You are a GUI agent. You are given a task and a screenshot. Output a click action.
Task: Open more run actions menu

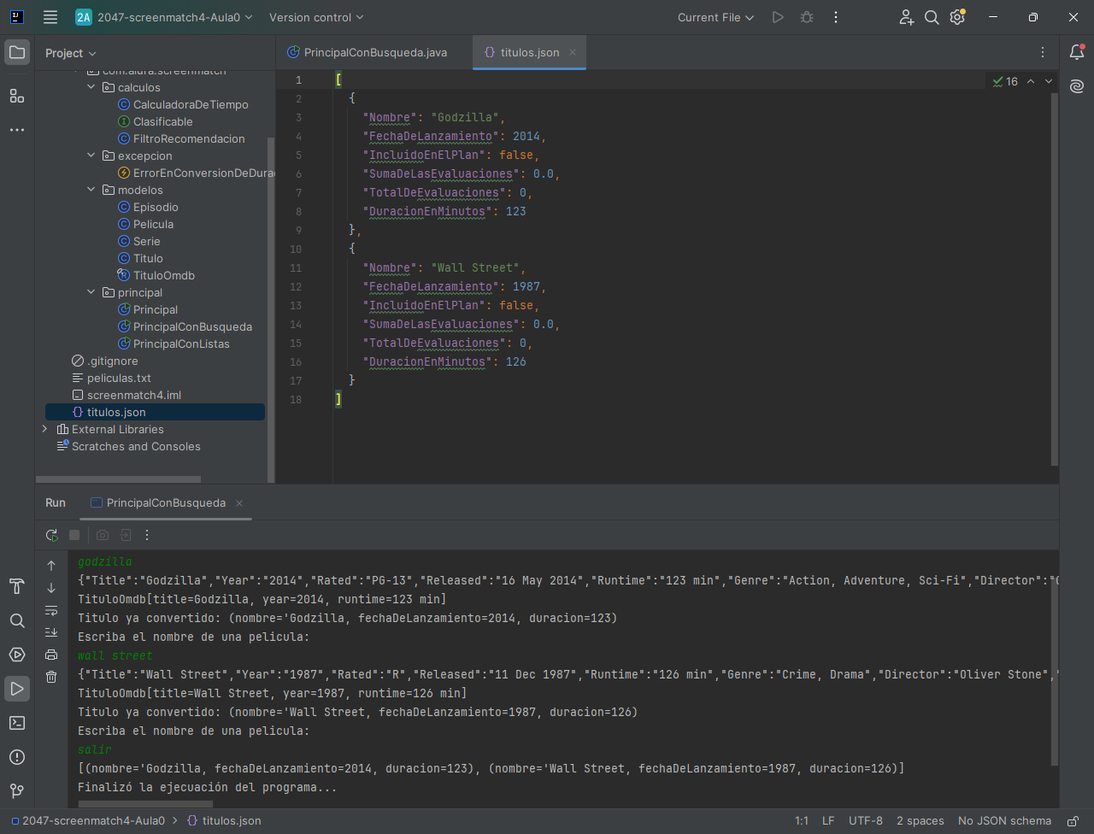(836, 17)
